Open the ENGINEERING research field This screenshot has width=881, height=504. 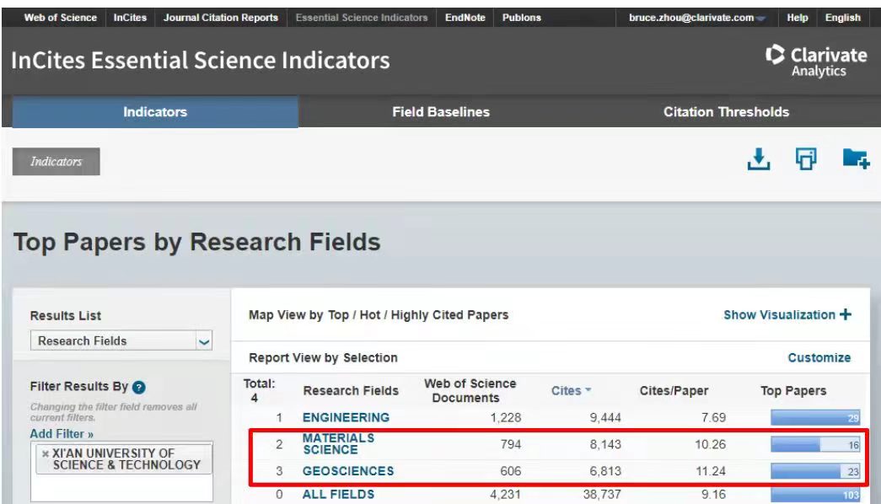[346, 417]
